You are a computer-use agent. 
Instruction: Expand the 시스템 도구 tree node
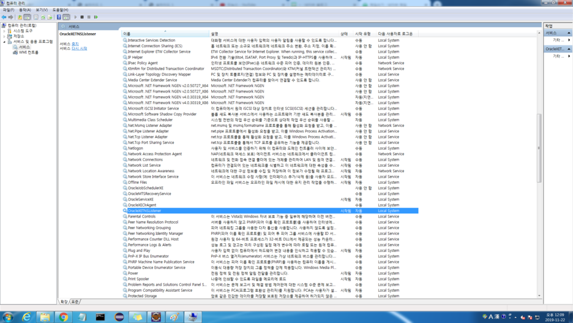click(4, 31)
